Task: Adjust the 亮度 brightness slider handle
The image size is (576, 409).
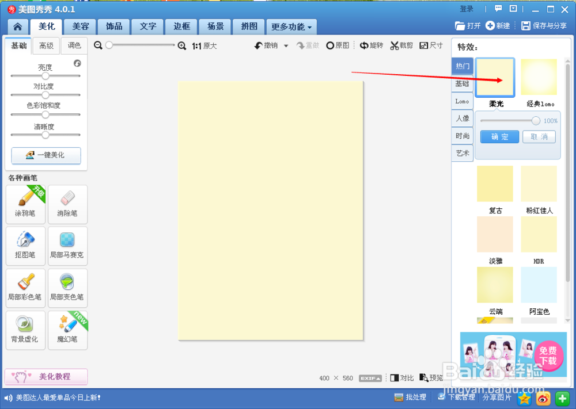Action: tap(45, 76)
